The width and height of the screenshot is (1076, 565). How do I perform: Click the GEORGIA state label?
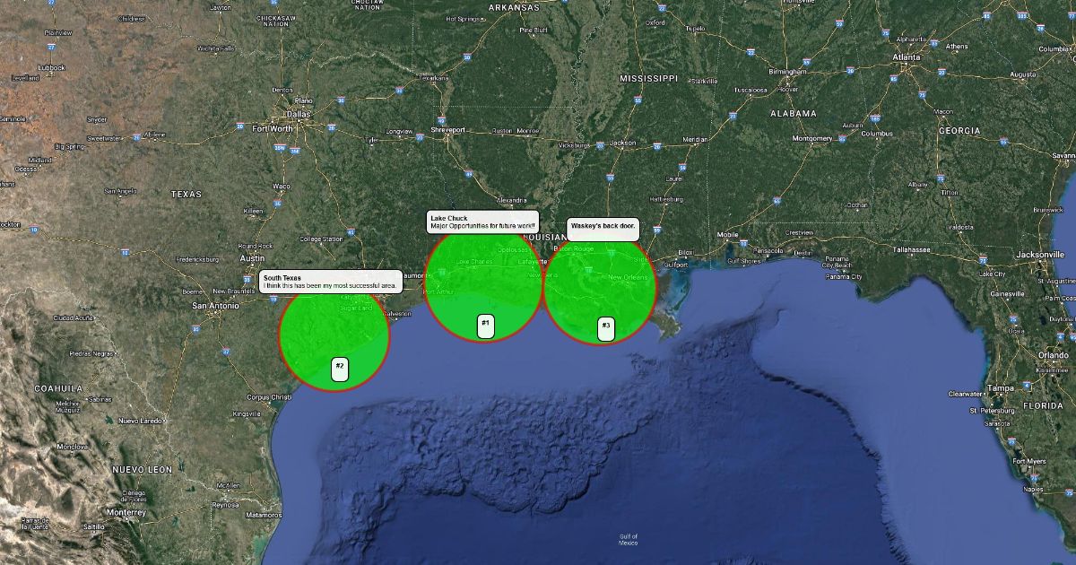point(959,131)
